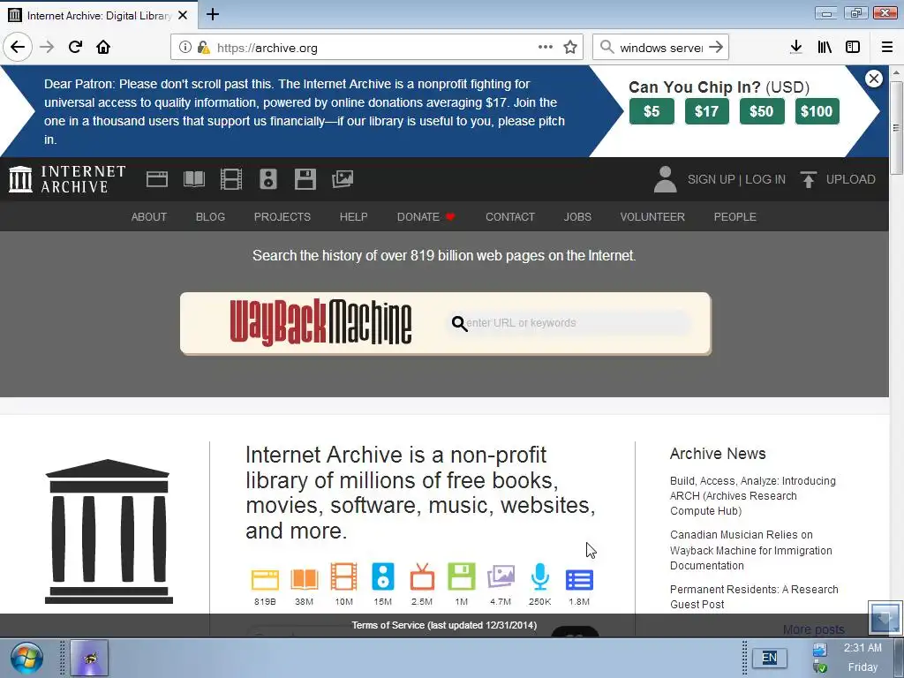Screen dimensions: 904x678
Task: Open the Permanent Residents Research Guest Post
Action: (754, 597)
